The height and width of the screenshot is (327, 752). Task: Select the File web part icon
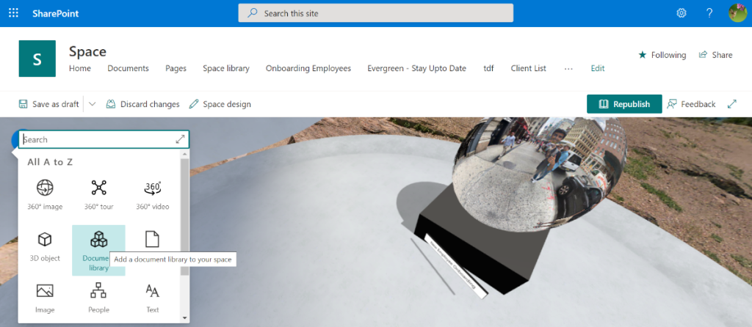tap(152, 239)
